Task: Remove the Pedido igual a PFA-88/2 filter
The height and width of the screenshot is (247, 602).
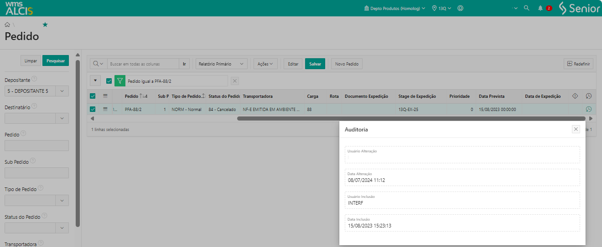Action: click(x=235, y=81)
